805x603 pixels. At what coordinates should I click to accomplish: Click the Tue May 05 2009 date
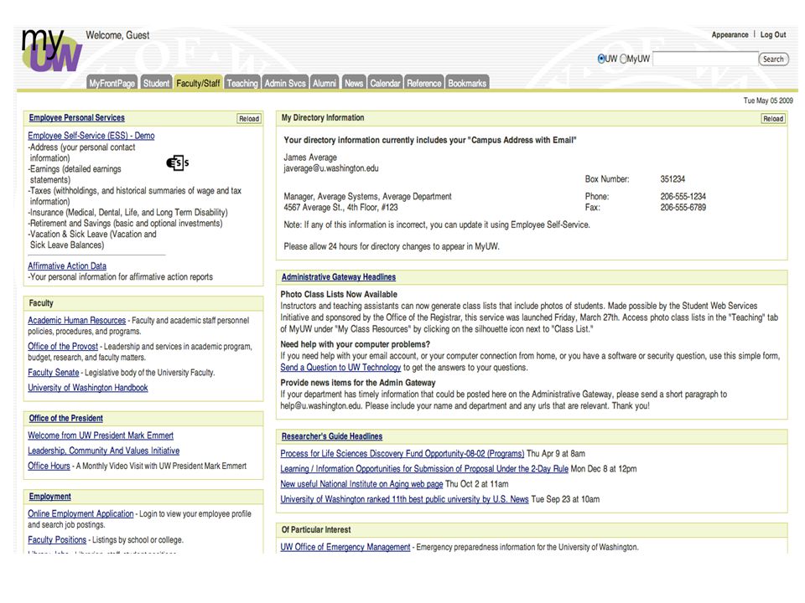click(768, 100)
